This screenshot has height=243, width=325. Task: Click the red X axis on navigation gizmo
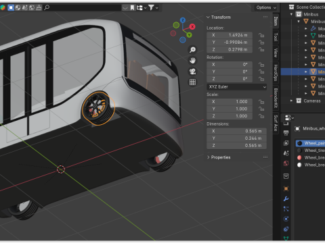(192, 27)
